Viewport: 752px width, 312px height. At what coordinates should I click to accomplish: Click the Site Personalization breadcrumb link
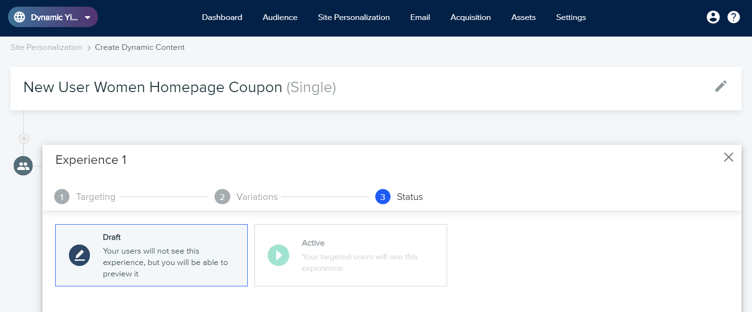pos(46,47)
